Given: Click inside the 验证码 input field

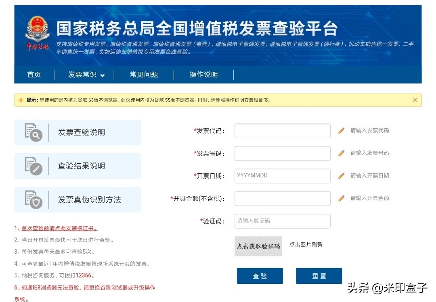Looking at the screenshot, I should [282, 221].
